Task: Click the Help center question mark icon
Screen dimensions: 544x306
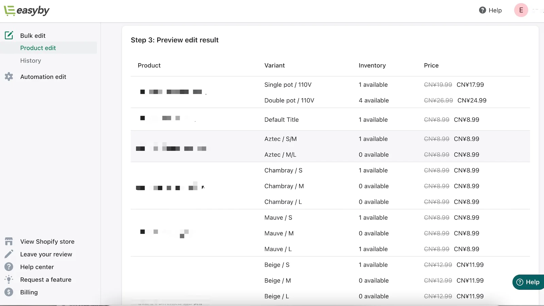Action: 9,267
